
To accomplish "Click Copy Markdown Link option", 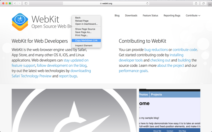I will 86,40.
